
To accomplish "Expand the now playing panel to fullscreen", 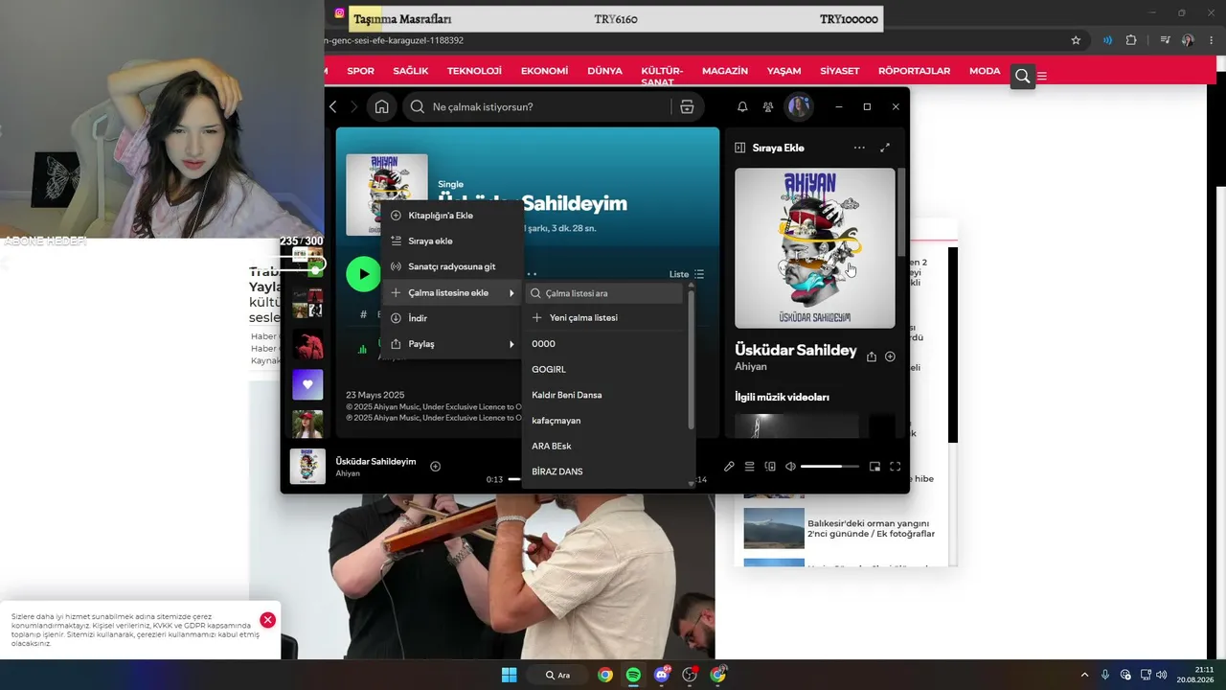I will coord(885,148).
